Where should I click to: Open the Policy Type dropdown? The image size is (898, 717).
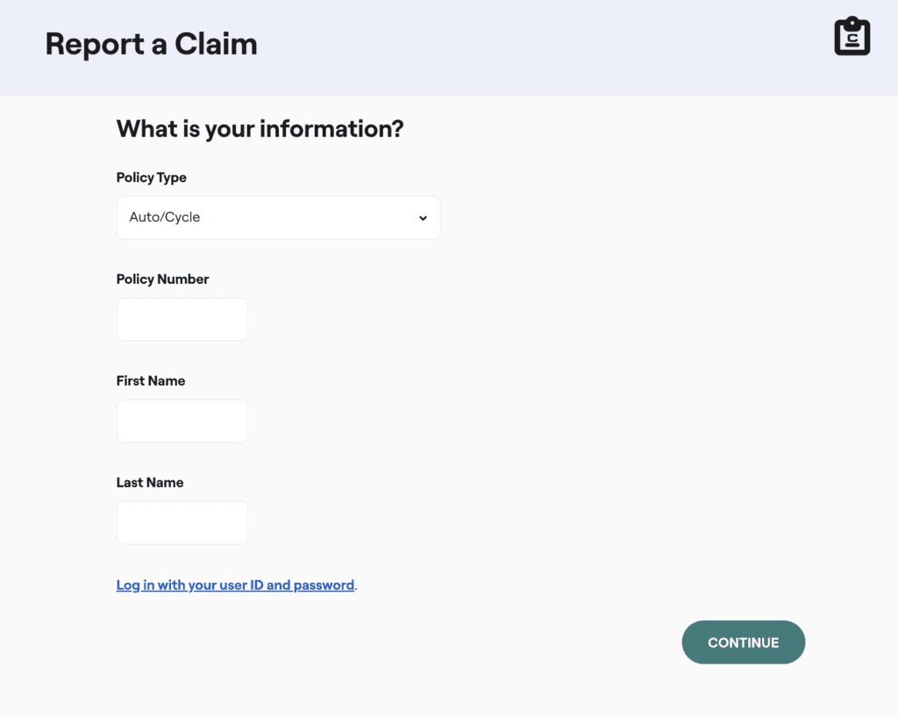278,217
